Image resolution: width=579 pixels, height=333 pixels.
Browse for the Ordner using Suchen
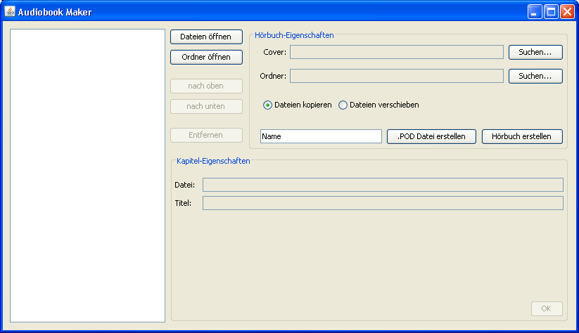(535, 76)
